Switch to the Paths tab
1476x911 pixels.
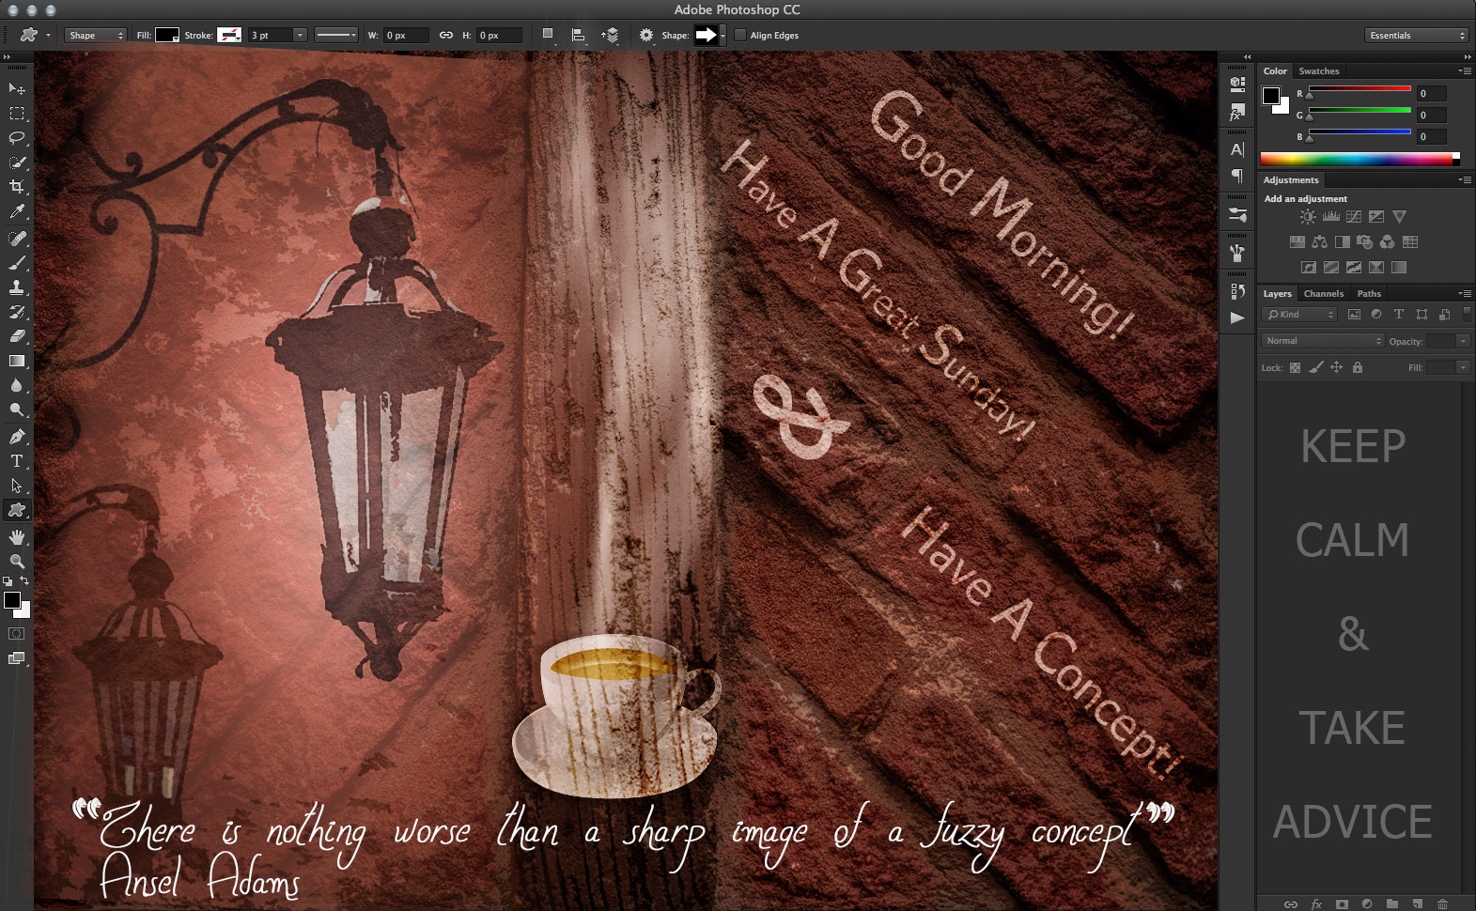click(x=1369, y=294)
